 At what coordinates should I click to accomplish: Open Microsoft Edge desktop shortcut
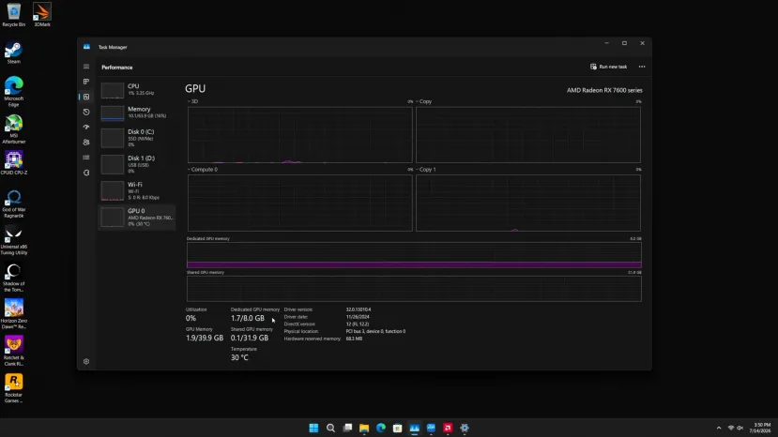pos(13,92)
